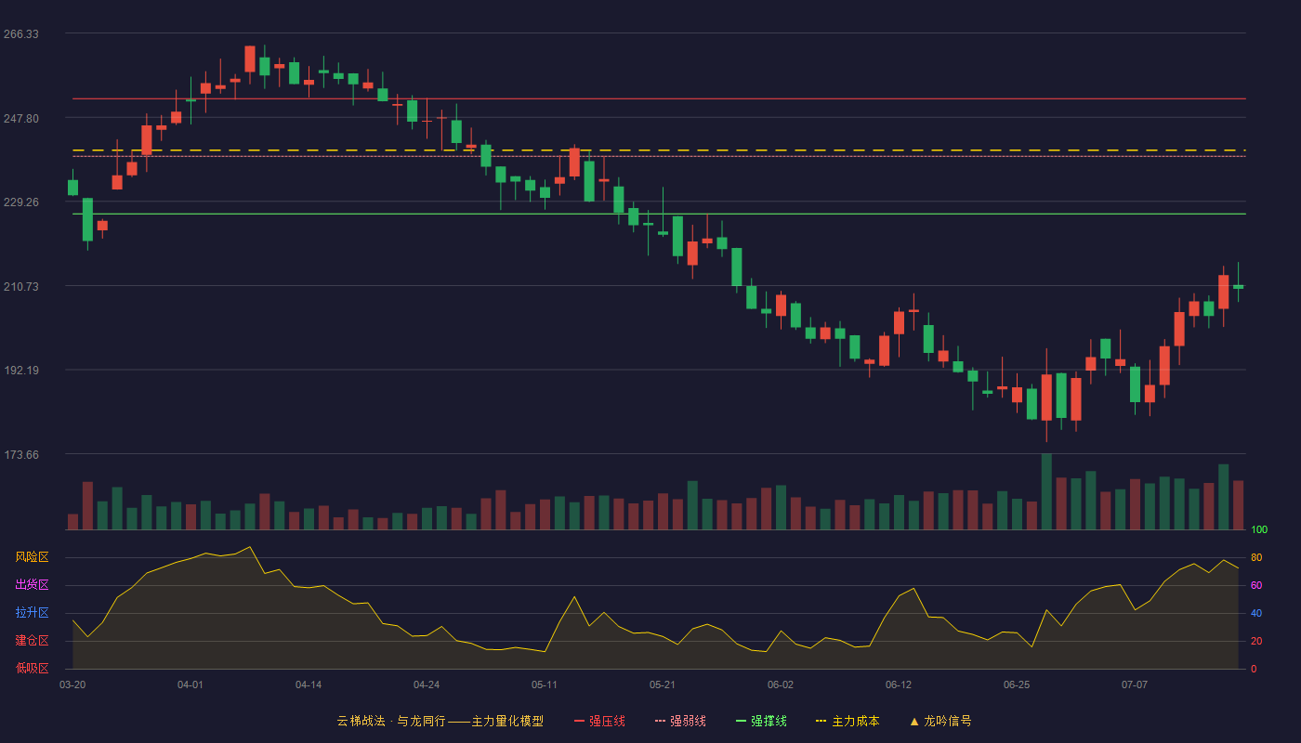The image size is (1301, 743).
Task: Click the yellow dashed main-cost line
Action: pyautogui.click(x=659, y=150)
